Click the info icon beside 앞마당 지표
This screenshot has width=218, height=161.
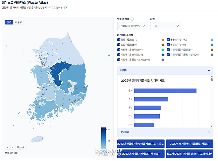132,20
